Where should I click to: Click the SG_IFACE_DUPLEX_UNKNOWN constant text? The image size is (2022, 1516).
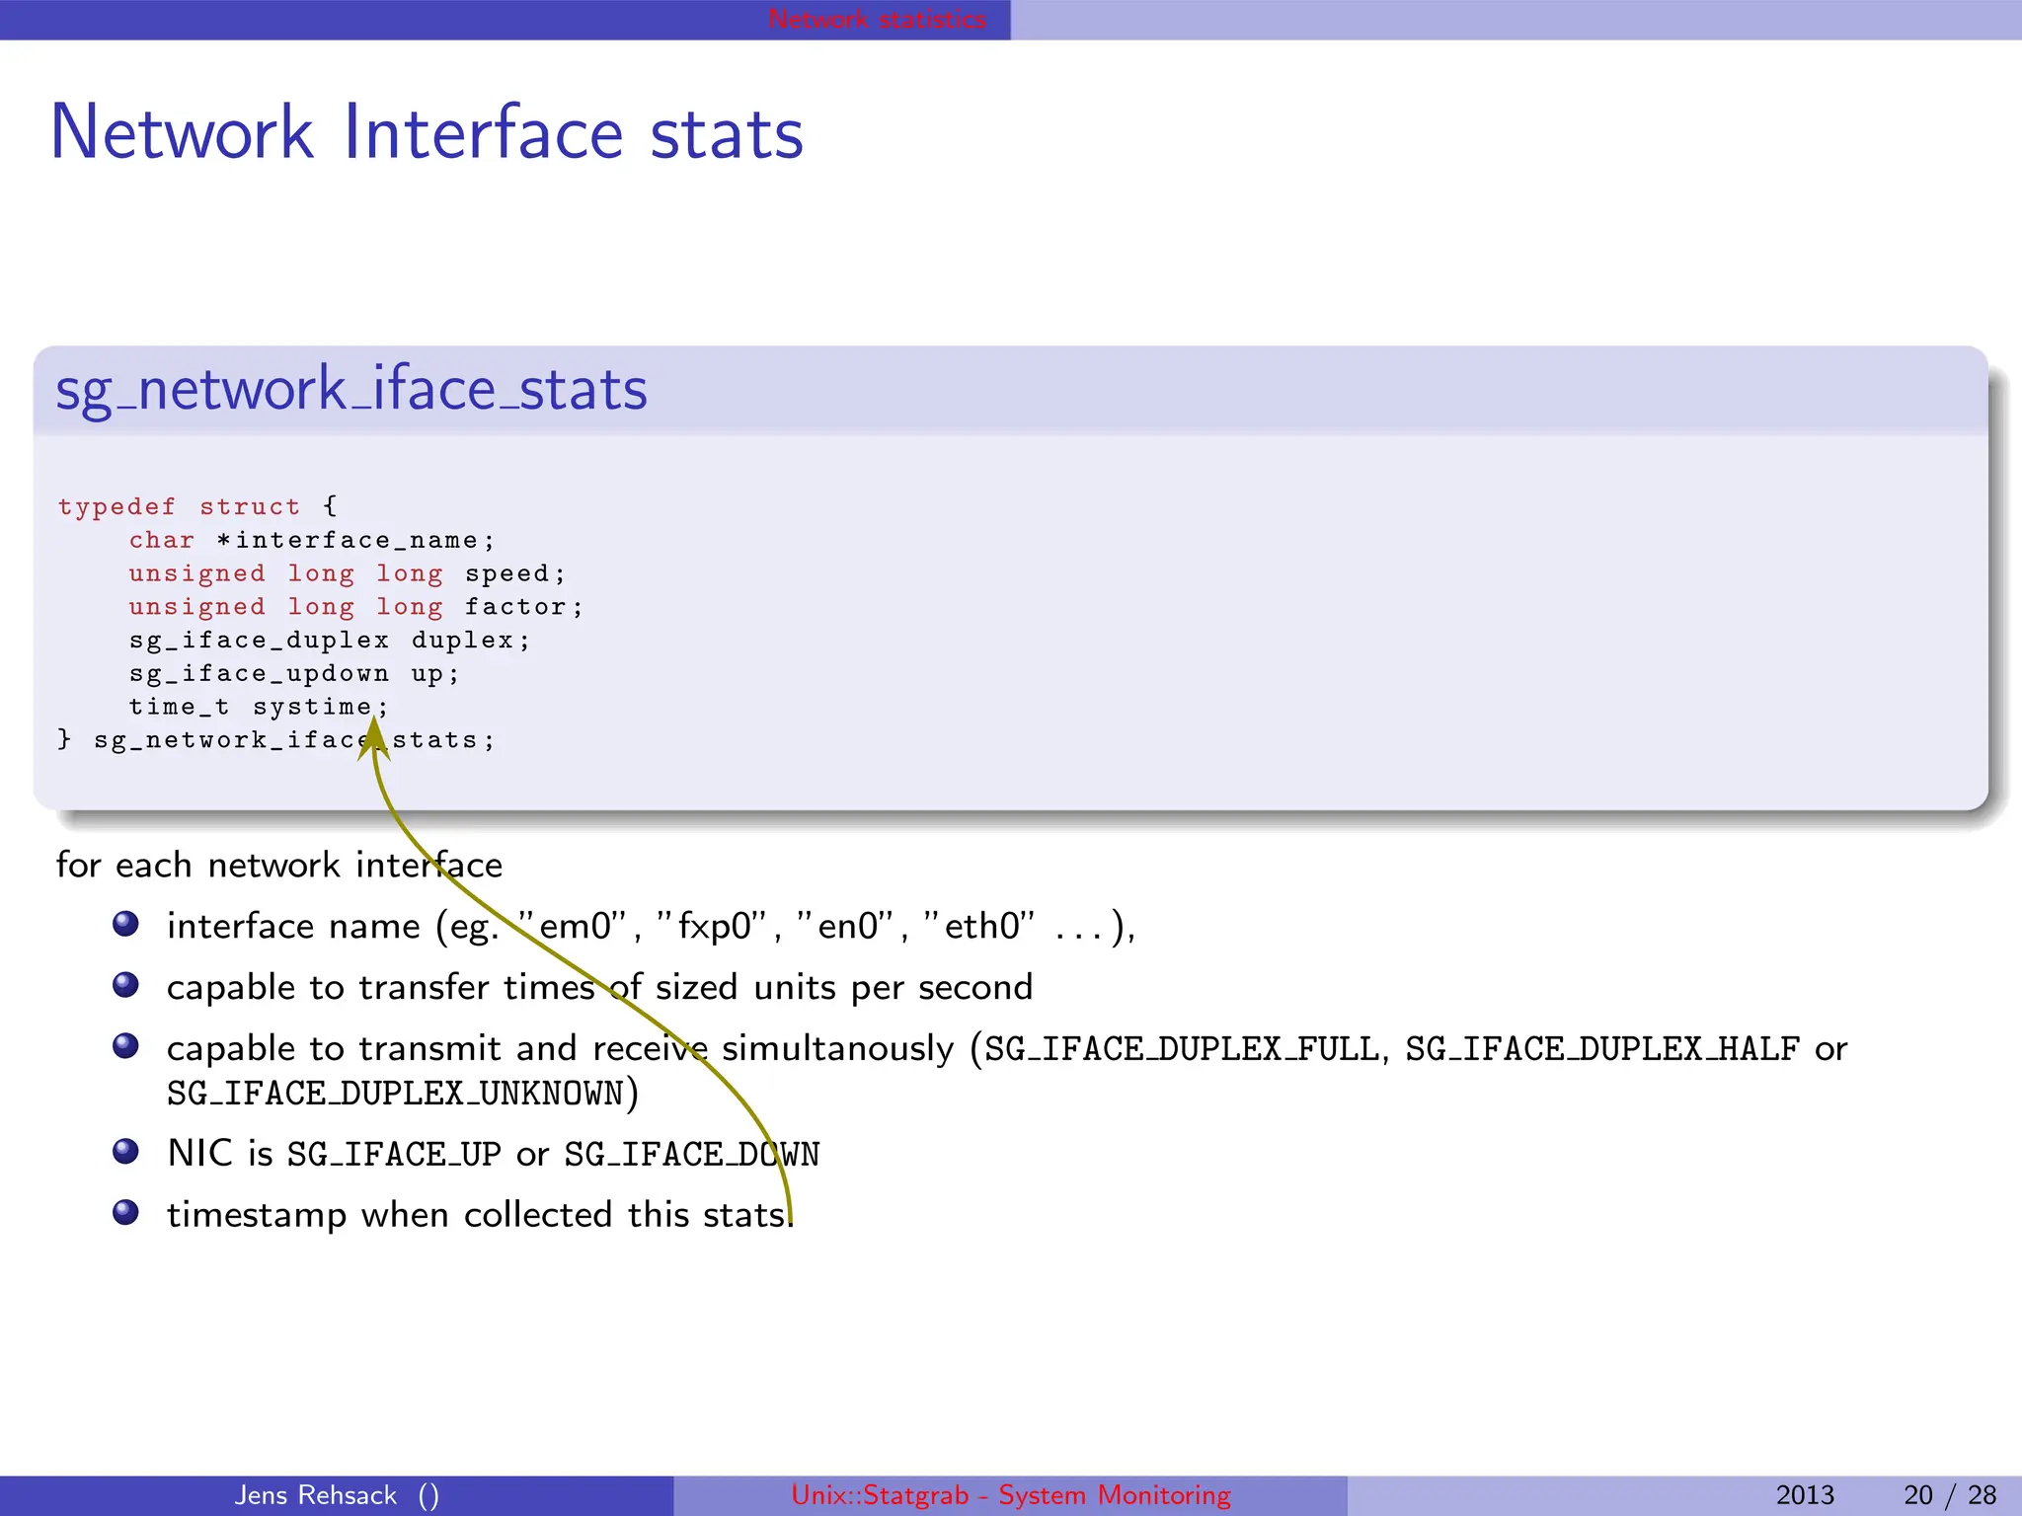[x=396, y=1094]
